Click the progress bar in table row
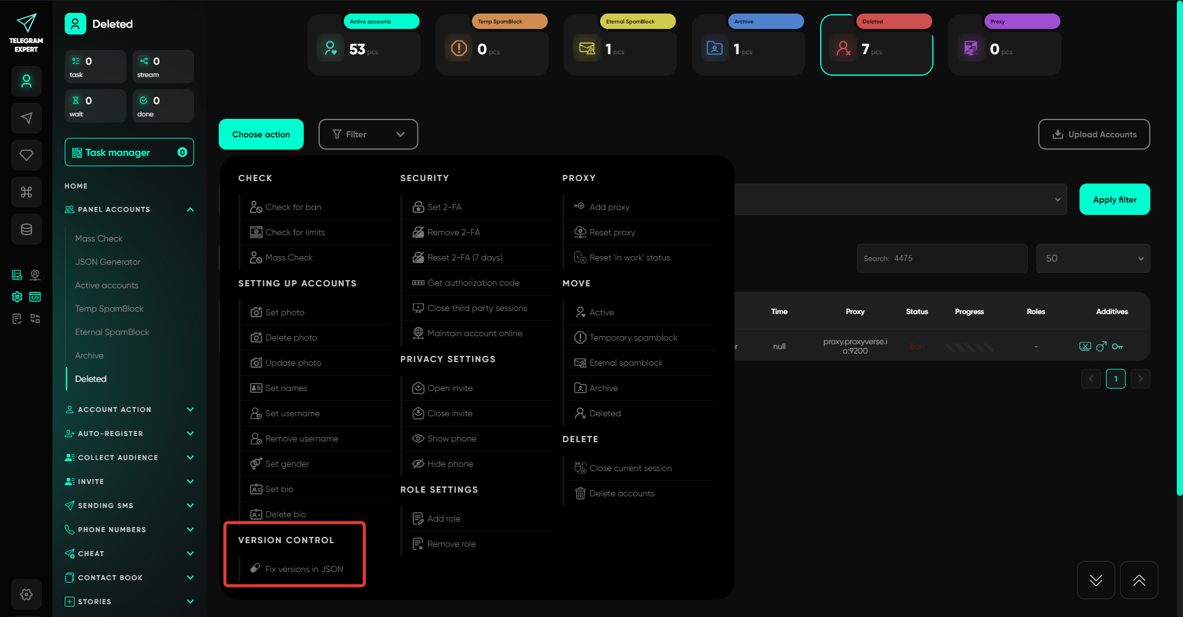Screen dimensions: 1183x617 (969, 347)
